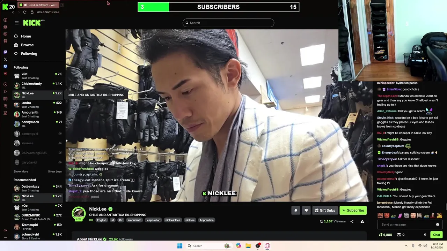
Task: Open recommended channel schneckyirl
Action: 38,236
